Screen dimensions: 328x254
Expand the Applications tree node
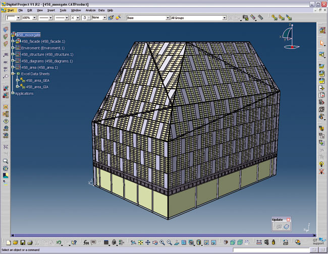coord(13,93)
